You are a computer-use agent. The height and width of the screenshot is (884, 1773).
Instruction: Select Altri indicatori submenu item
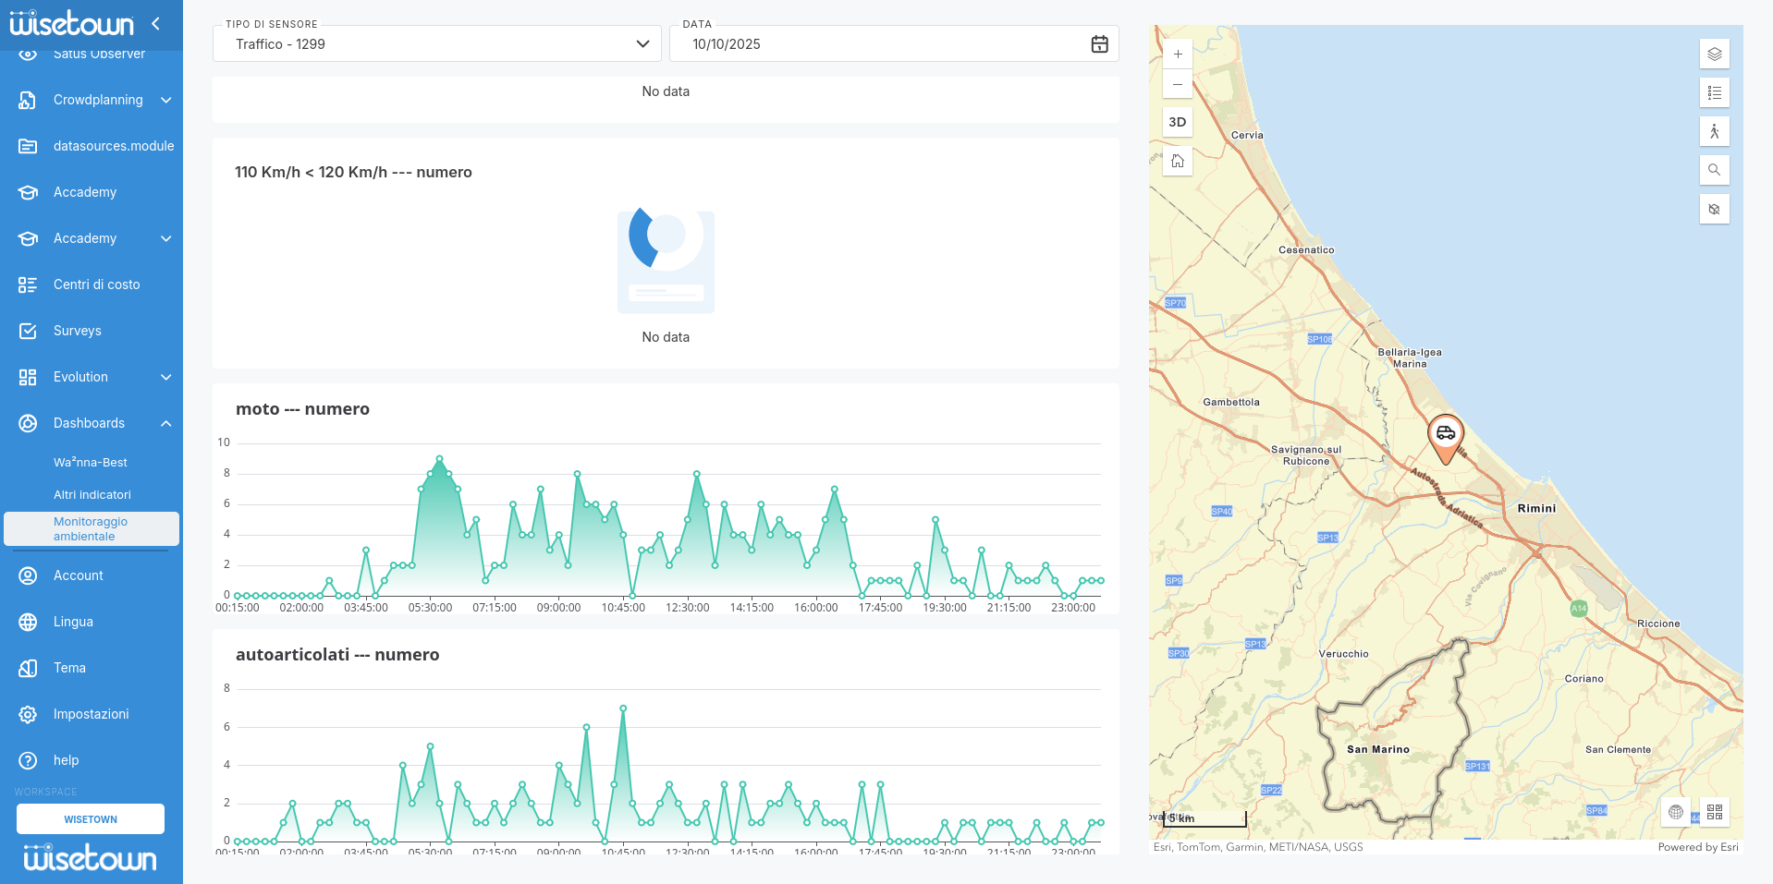click(92, 495)
